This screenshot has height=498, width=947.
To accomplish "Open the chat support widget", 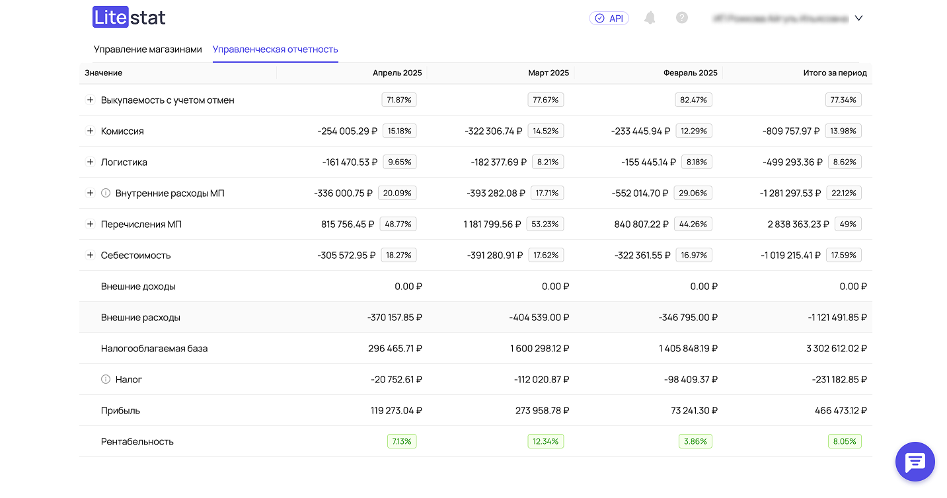I will point(915,462).
